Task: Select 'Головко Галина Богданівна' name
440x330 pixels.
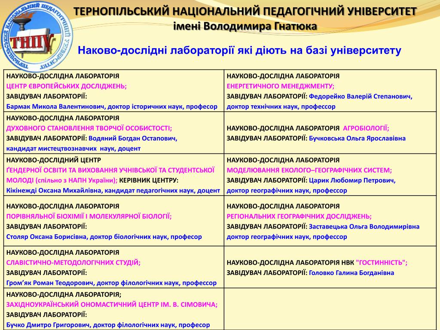Action: click(x=351, y=273)
